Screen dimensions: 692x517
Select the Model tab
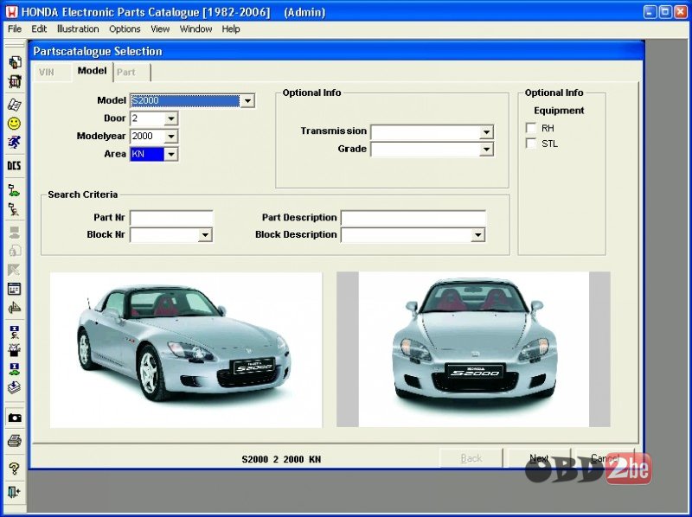pos(92,71)
